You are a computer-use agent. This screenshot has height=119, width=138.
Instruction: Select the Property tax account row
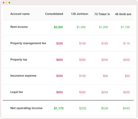pyautogui.click(x=68, y=60)
